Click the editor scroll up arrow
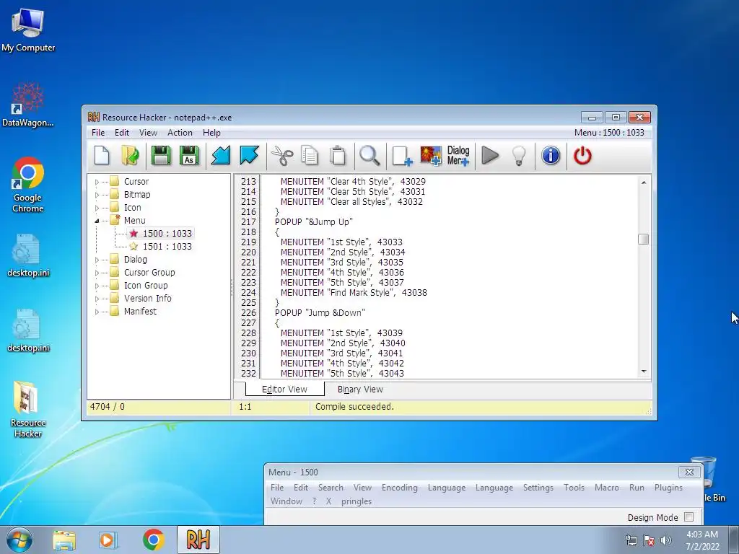Image resolution: width=739 pixels, height=554 pixels. [643, 183]
